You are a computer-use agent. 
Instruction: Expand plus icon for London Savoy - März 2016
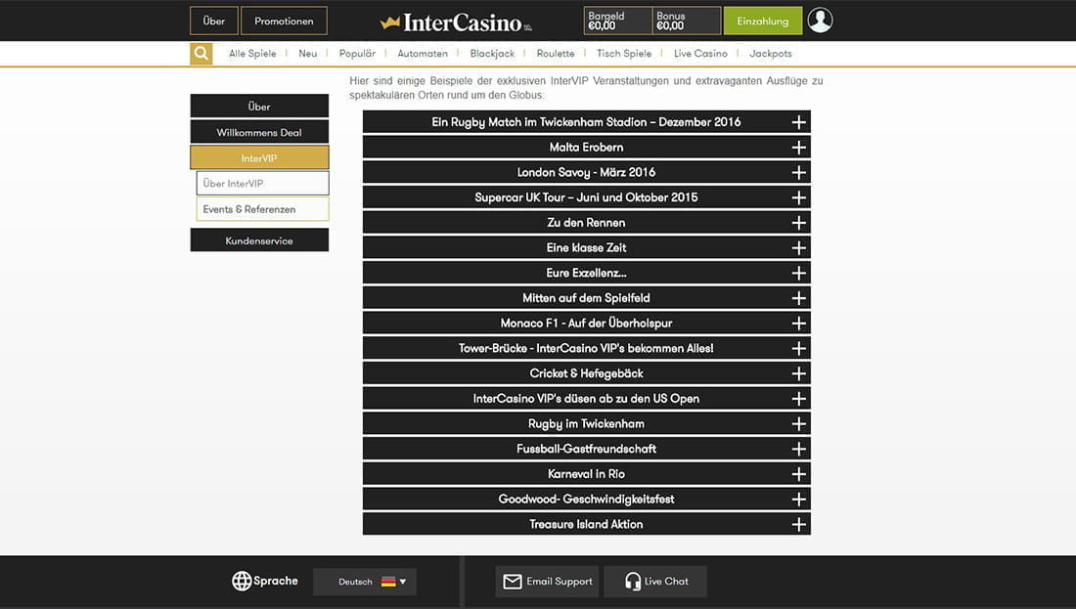[x=798, y=173]
